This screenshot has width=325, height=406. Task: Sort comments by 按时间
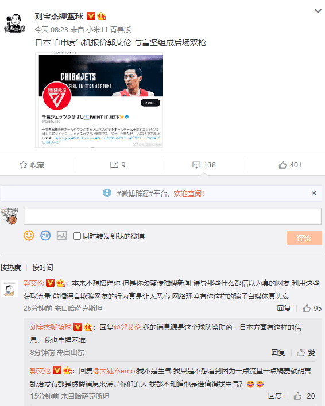pos(42,267)
